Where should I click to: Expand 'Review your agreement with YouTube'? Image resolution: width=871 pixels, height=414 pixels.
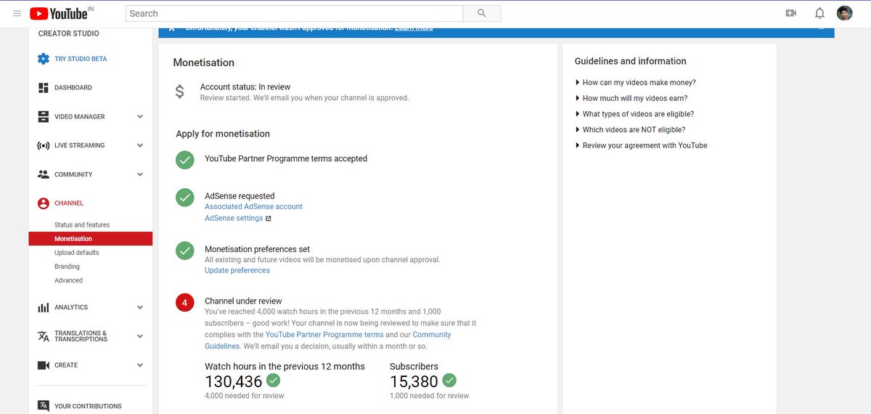[x=641, y=145]
